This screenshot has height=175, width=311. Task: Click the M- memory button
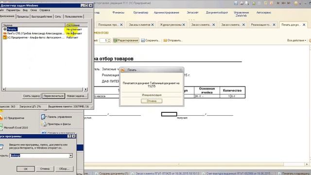289,3
